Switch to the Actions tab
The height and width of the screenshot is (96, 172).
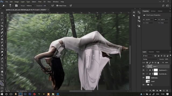pyautogui.click(x=153, y=11)
